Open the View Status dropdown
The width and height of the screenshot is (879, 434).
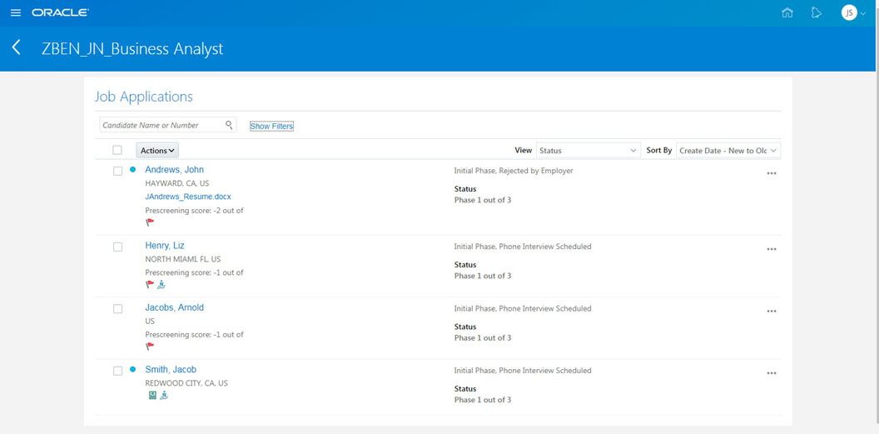pos(588,150)
